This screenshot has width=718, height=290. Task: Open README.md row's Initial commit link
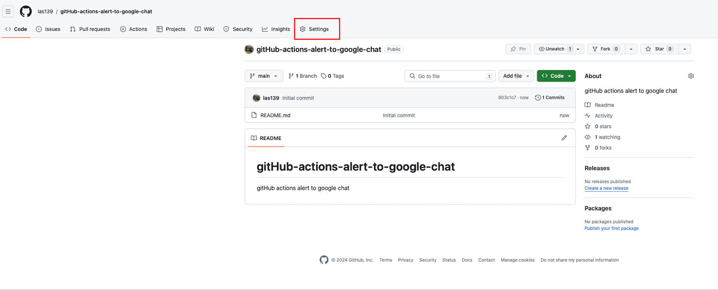tap(399, 115)
